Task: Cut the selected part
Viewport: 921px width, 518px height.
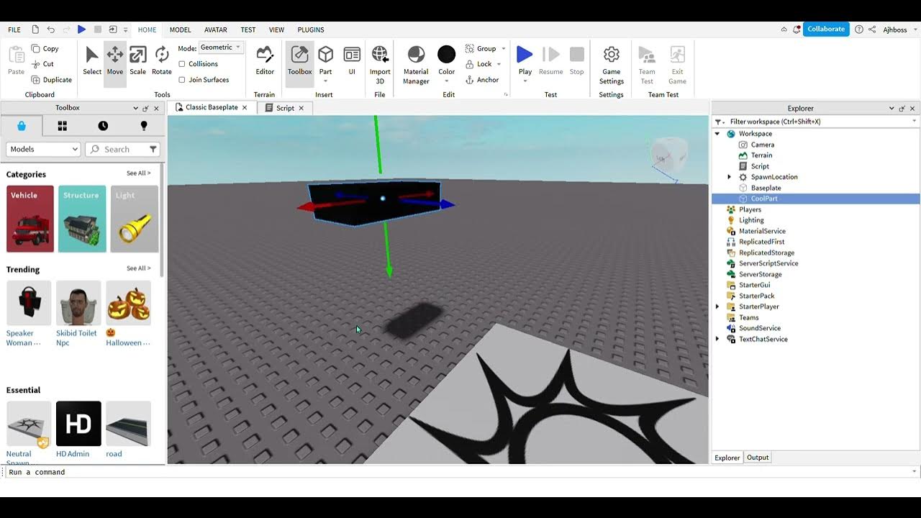Action: (42, 64)
